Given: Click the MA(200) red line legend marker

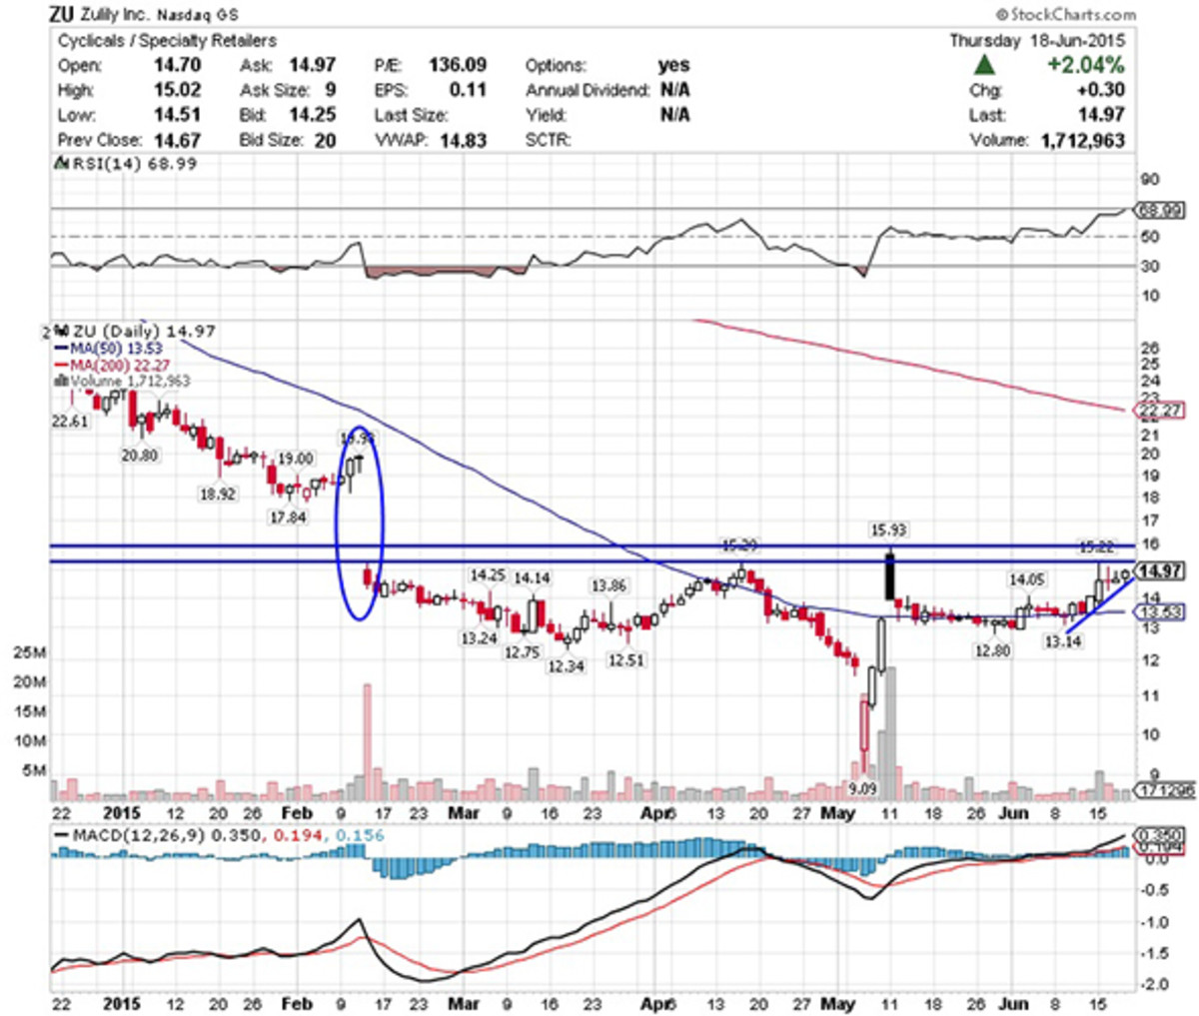Looking at the screenshot, I should pos(62,365).
